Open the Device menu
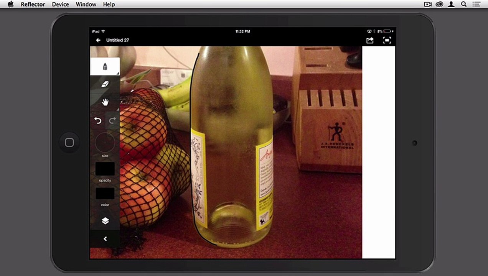Screen dimensions: 488x276 (x=60, y=4)
